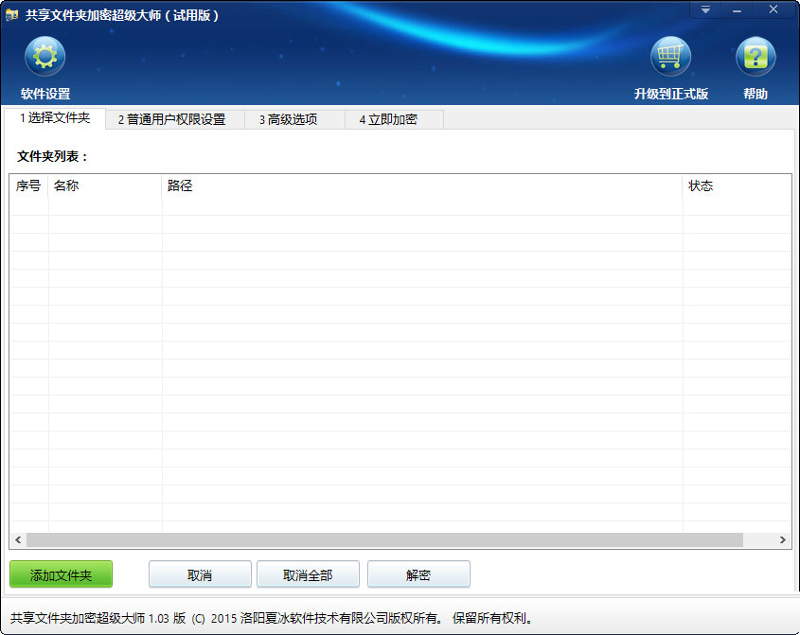Click the 序号 column header
This screenshot has height=635, width=800.
pos(28,185)
